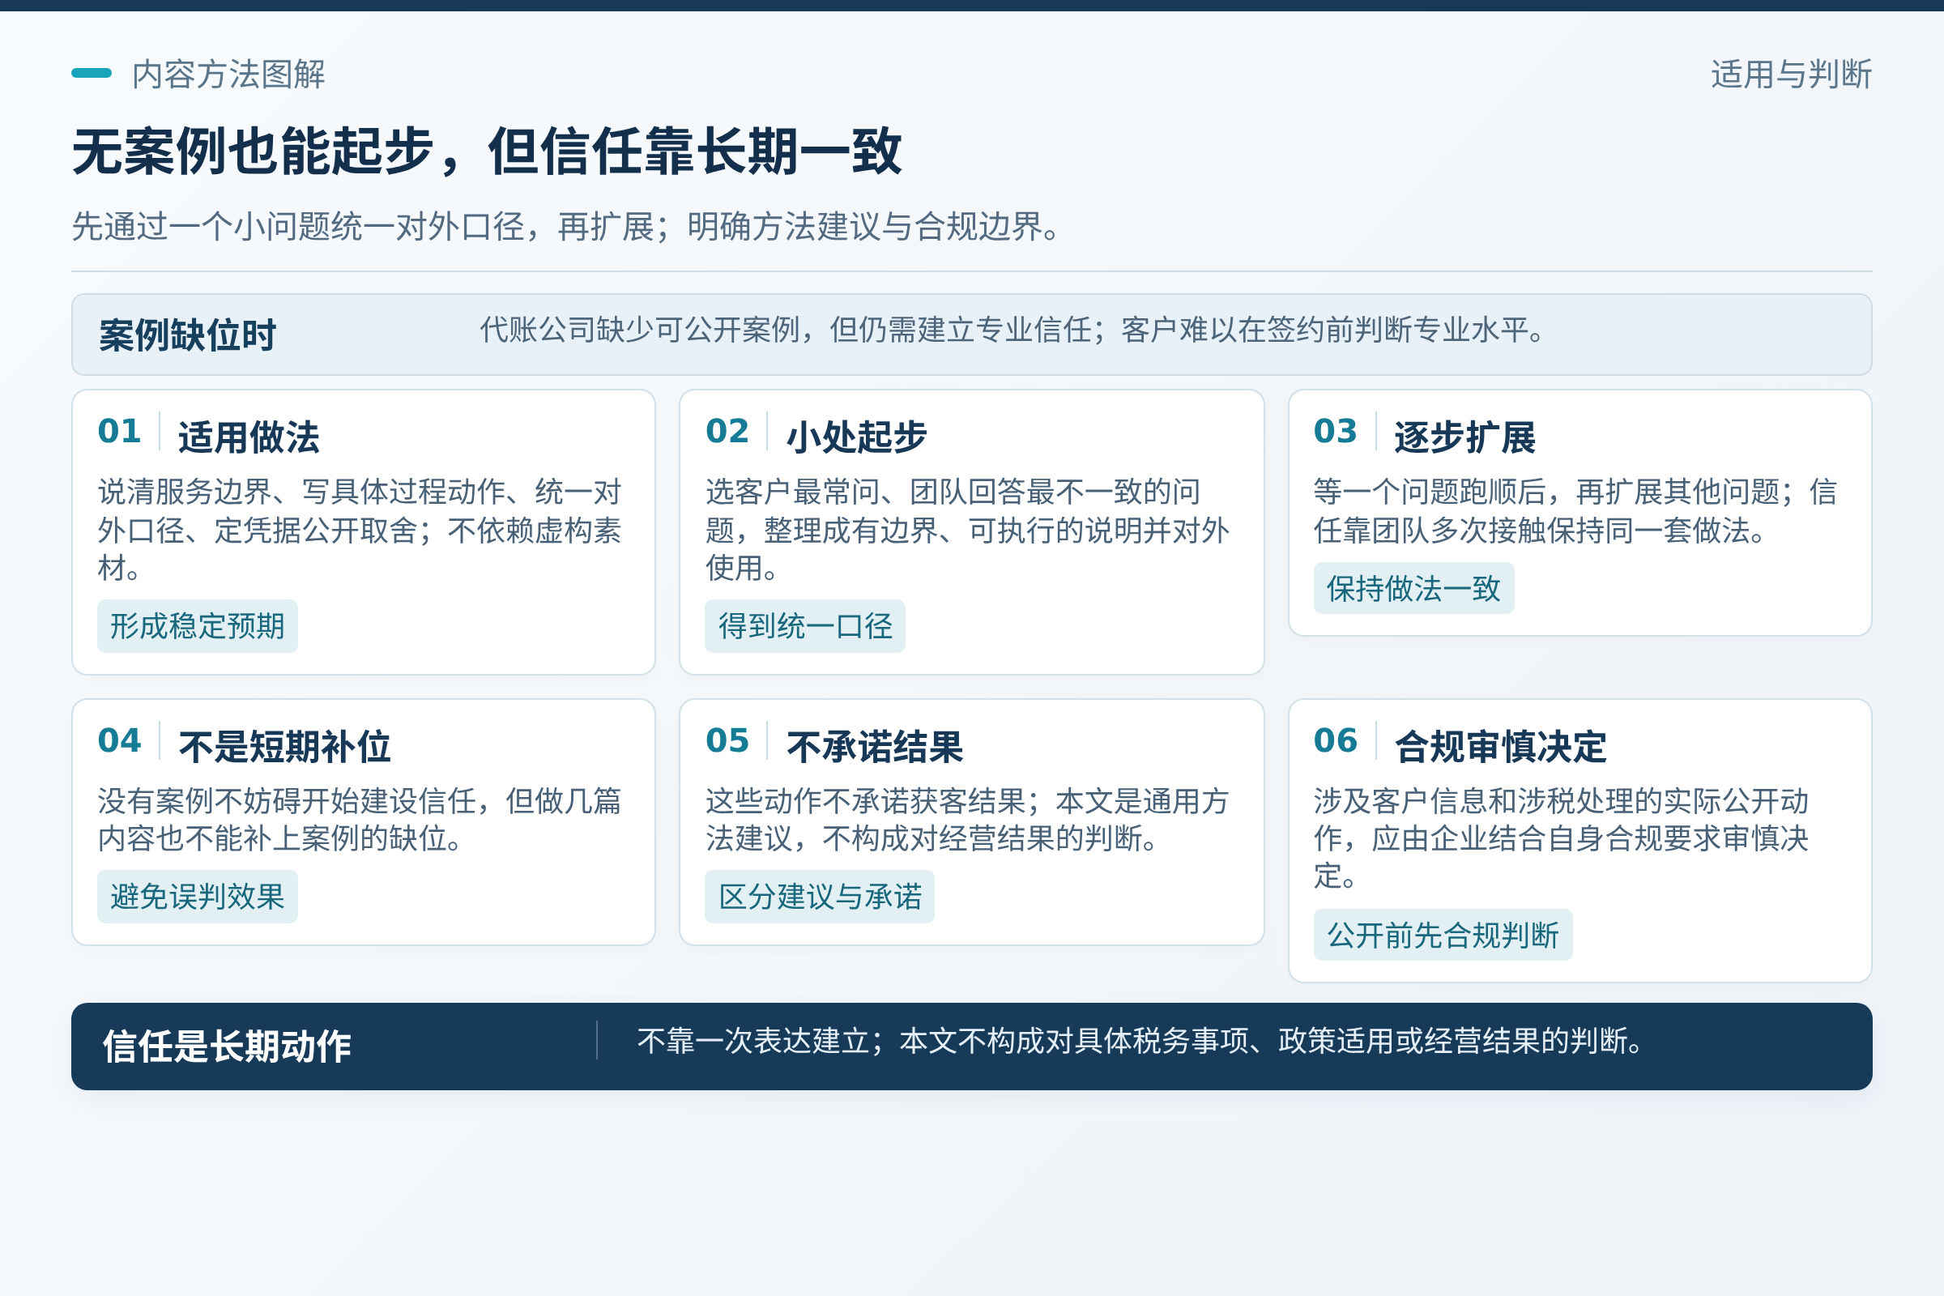
Task: Click the card number 01
Action: tap(119, 431)
